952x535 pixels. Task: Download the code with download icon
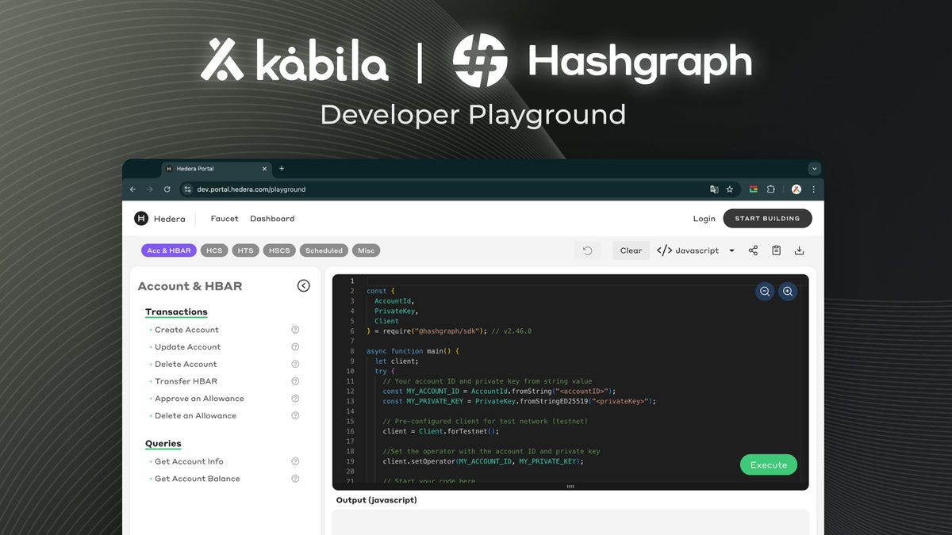(x=799, y=250)
